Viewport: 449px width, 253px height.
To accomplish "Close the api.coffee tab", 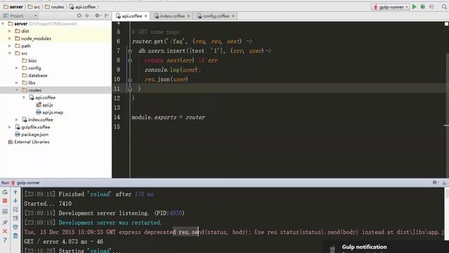I will click(146, 16).
